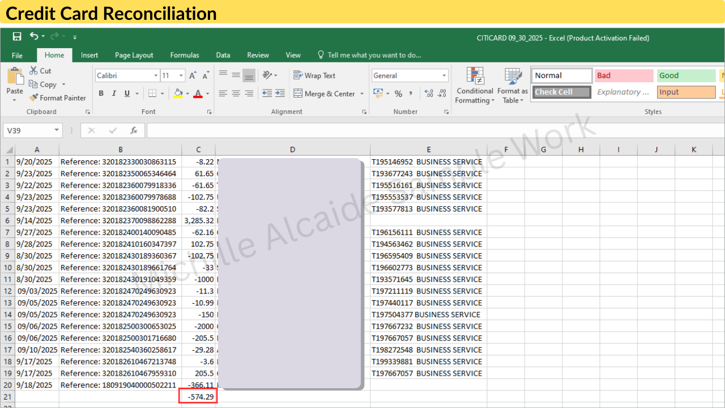
Task: Merge and center the selected cells
Action: [325, 93]
